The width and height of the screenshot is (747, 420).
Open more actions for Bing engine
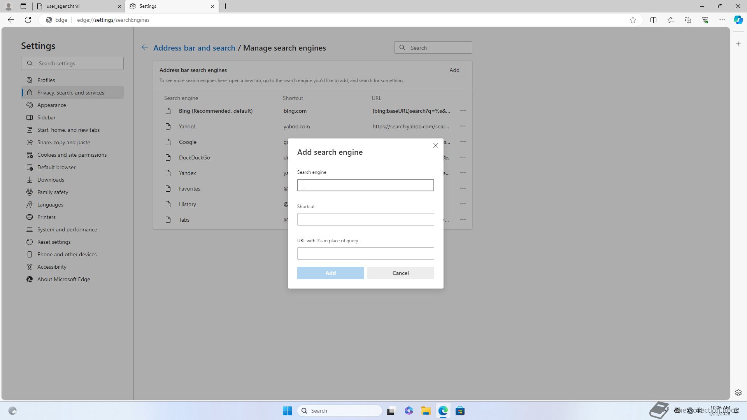point(463,111)
